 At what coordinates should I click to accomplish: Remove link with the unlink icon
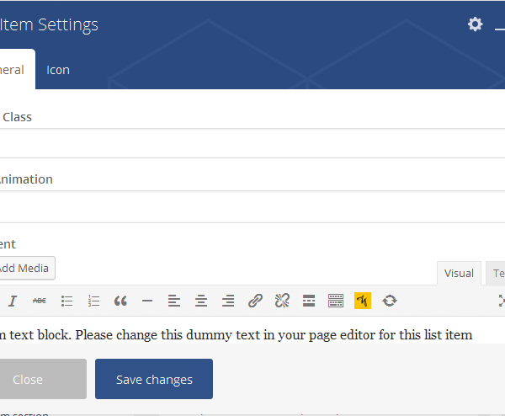tap(282, 301)
